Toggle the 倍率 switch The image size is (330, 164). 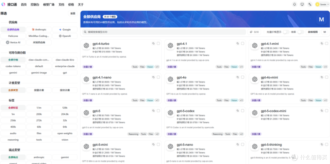click(x=301, y=32)
